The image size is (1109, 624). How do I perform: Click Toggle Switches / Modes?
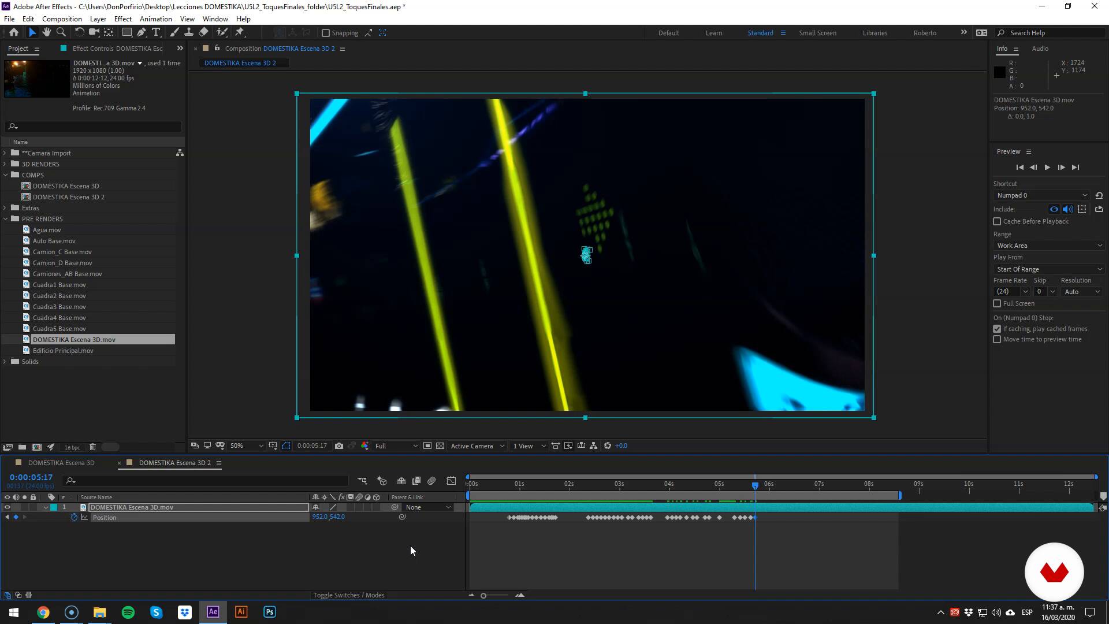pos(349,596)
